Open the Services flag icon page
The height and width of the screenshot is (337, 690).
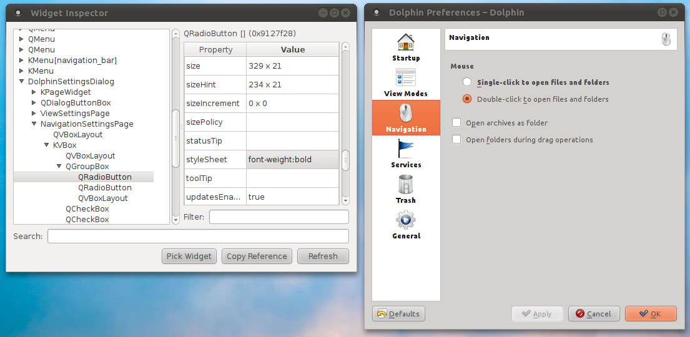click(x=406, y=149)
